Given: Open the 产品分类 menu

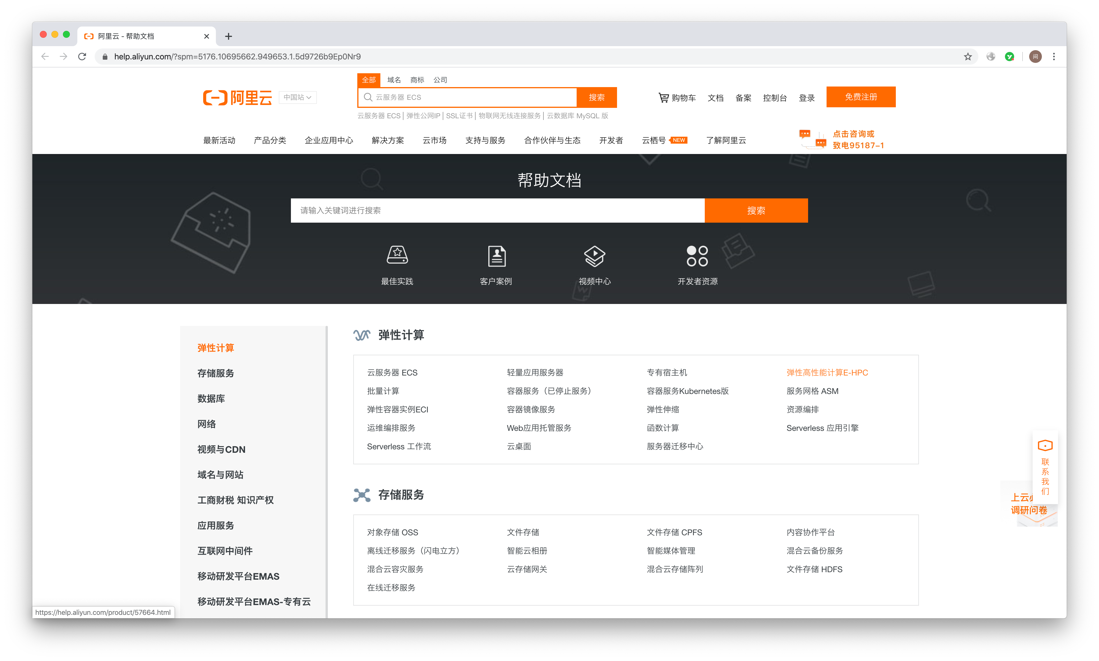Looking at the screenshot, I should pos(270,140).
